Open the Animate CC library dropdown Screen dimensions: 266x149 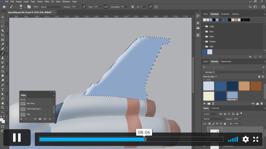(234, 72)
